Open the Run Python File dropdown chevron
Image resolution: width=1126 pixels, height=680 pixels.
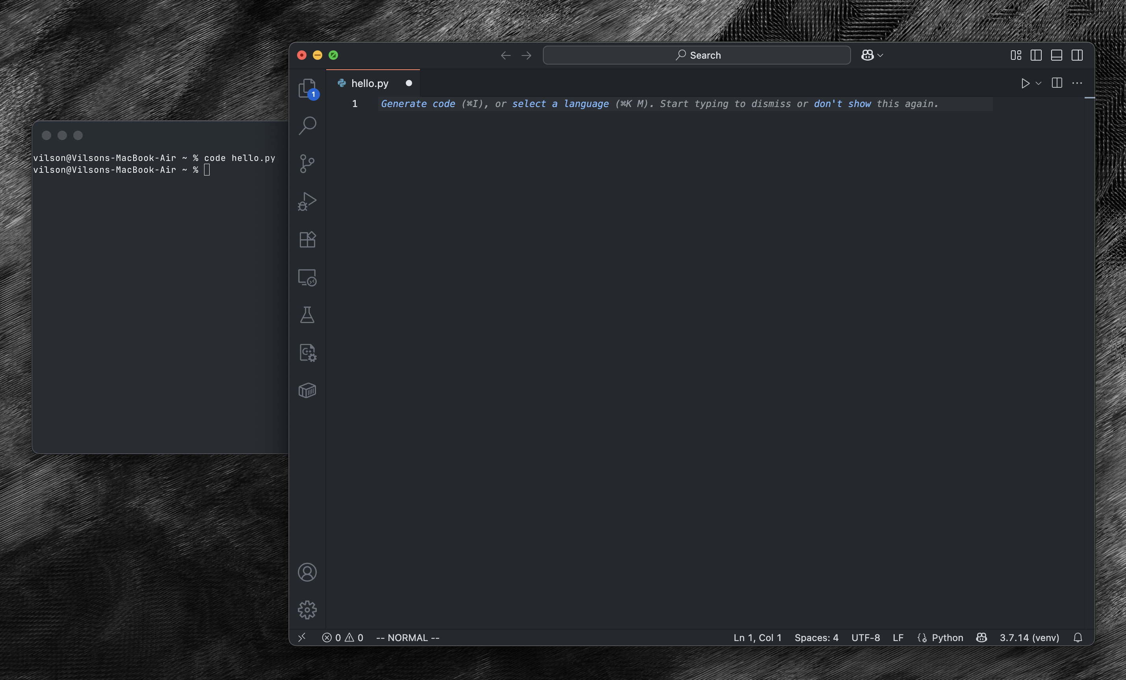(x=1039, y=83)
